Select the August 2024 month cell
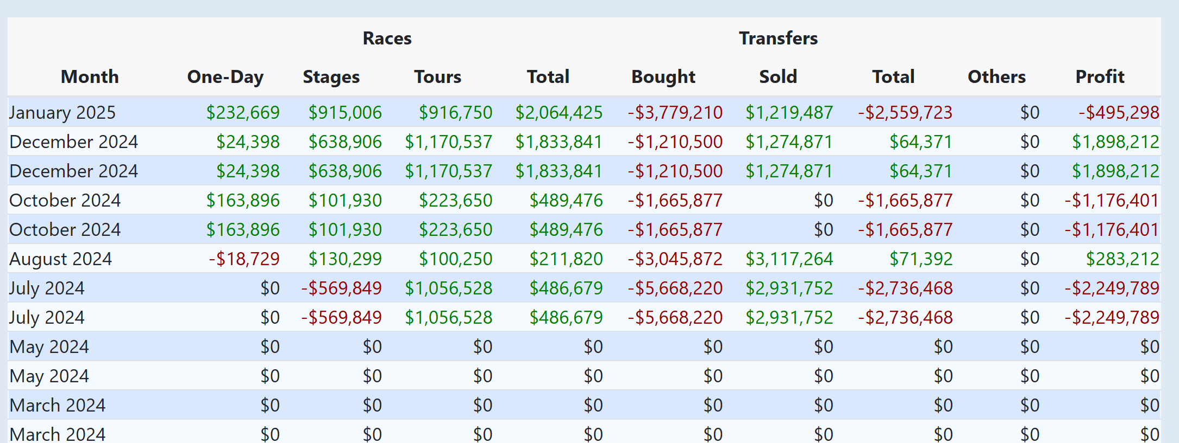The width and height of the screenshot is (1179, 443). [60, 259]
